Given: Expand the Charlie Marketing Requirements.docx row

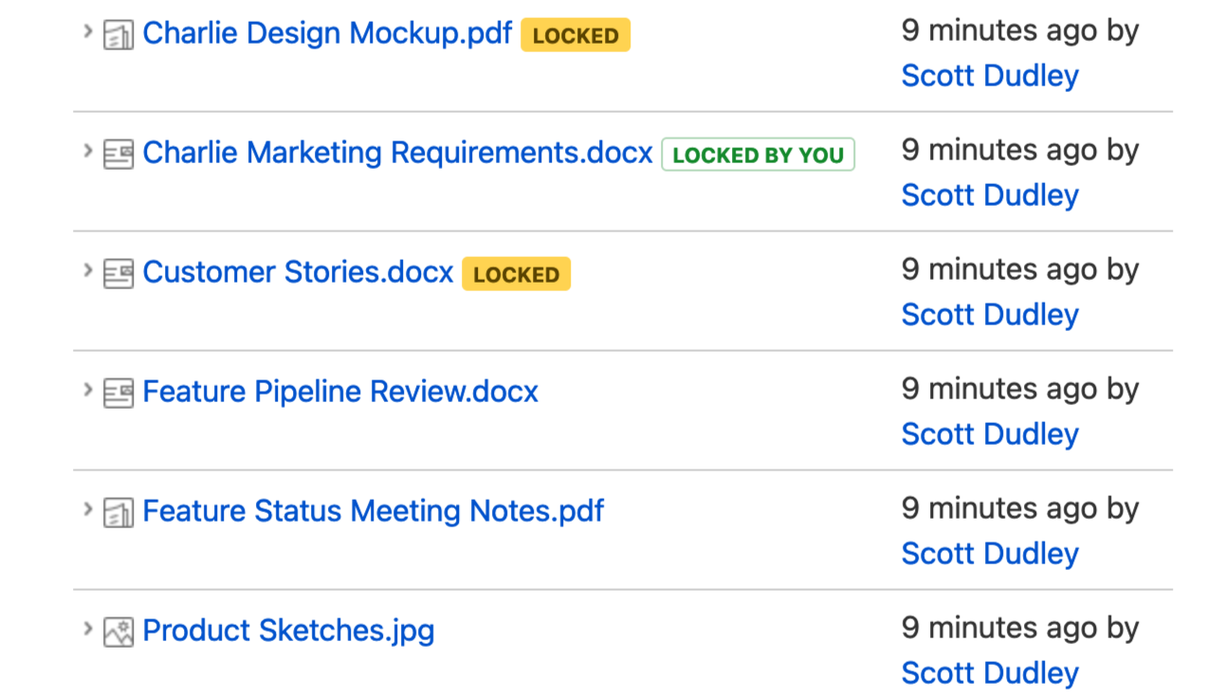Looking at the screenshot, I should click(87, 151).
